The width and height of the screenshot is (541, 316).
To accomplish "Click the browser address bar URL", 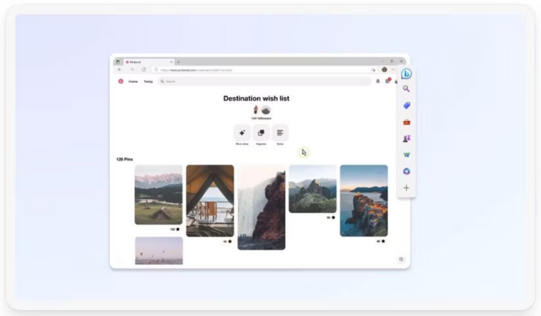I will click(x=264, y=70).
